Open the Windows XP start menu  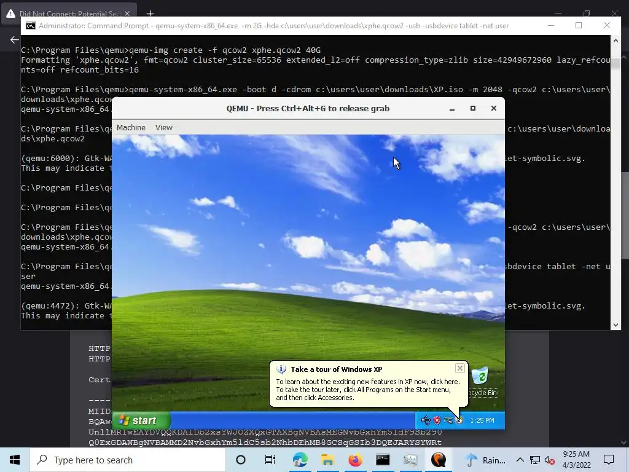(x=141, y=420)
